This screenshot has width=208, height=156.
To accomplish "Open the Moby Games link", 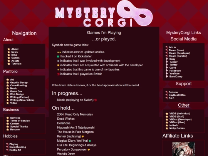I will pyautogui.click(x=177, y=128).
